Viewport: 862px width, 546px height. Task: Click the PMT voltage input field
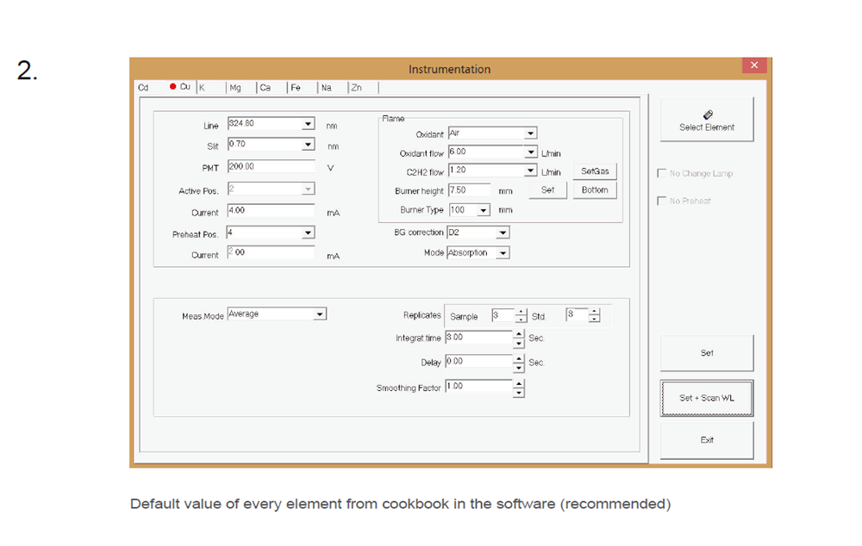click(x=270, y=166)
